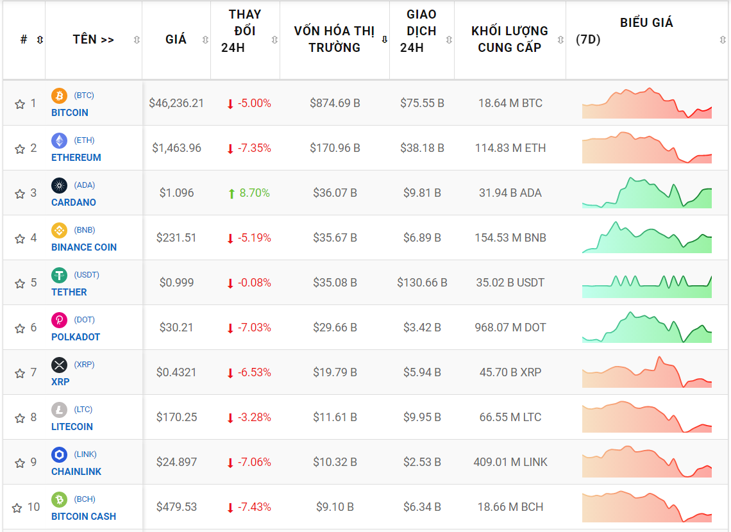Image resolution: width=731 pixels, height=532 pixels.
Task: Open the BINANCE COIN link
Action: (x=84, y=247)
